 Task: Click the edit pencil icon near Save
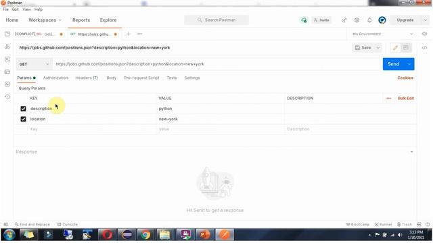coord(395,48)
